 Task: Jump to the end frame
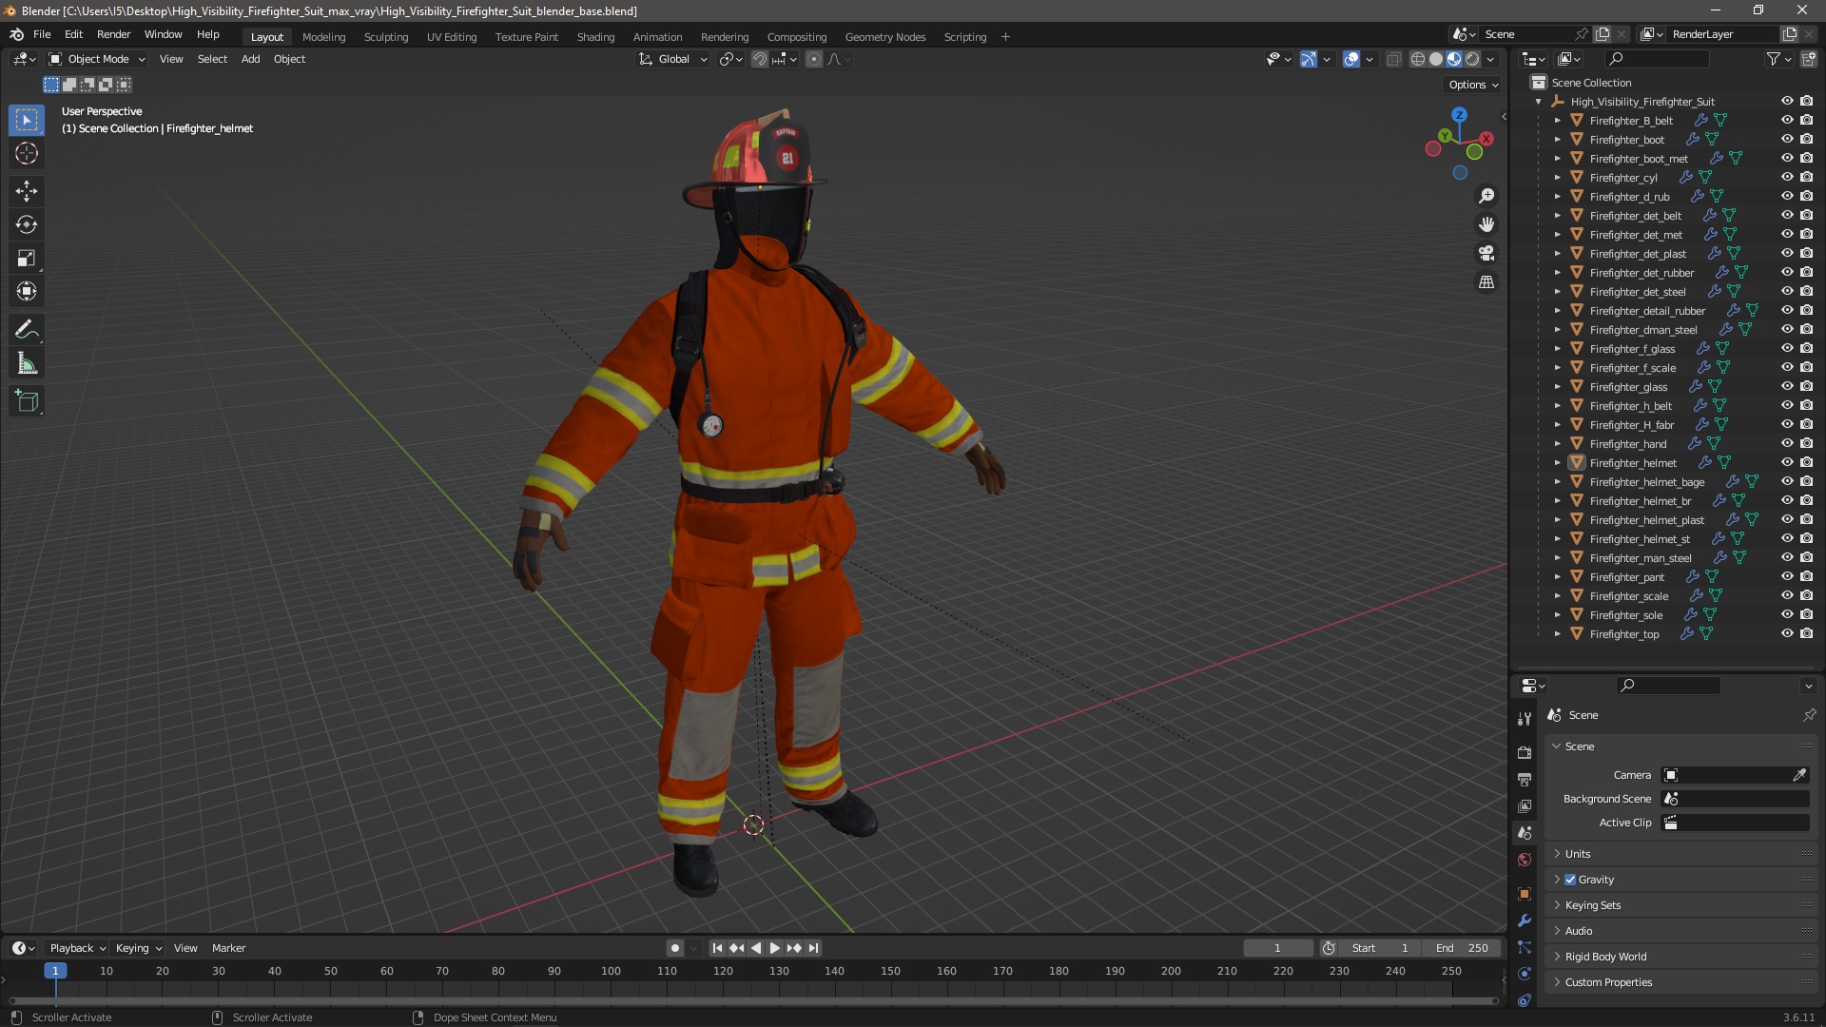[x=814, y=948]
